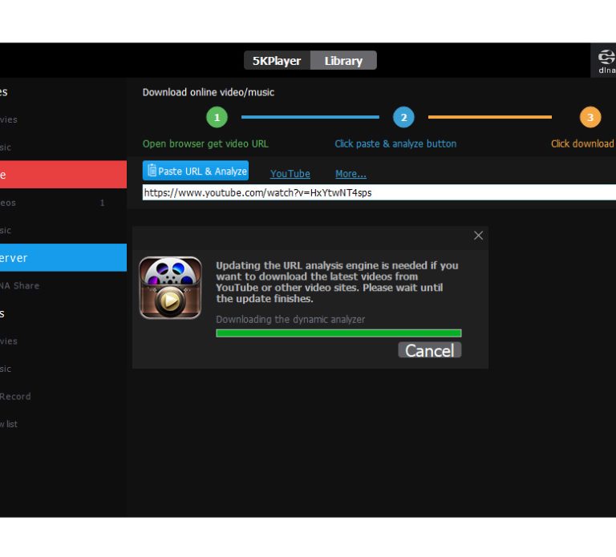Open the DLNA Share sidebar item

coord(20,285)
